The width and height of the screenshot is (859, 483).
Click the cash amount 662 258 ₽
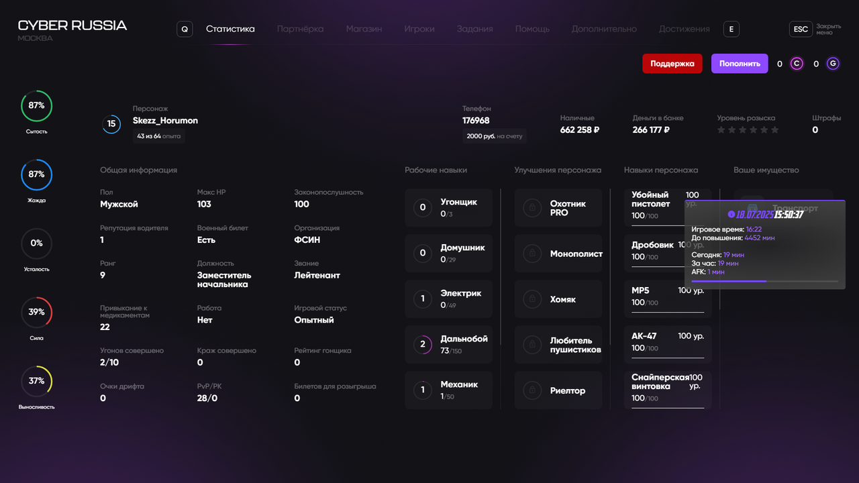coord(580,130)
